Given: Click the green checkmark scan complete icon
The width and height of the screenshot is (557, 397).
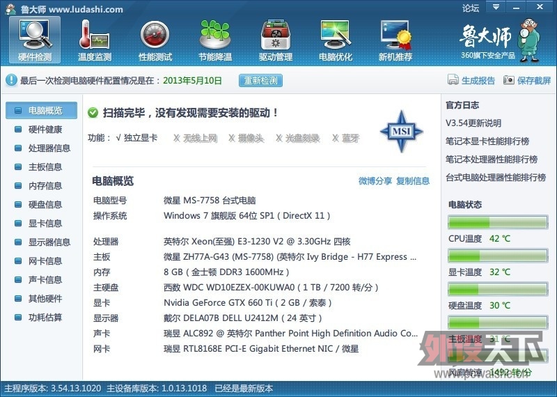Looking at the screenshot, I should pos(93,113).
